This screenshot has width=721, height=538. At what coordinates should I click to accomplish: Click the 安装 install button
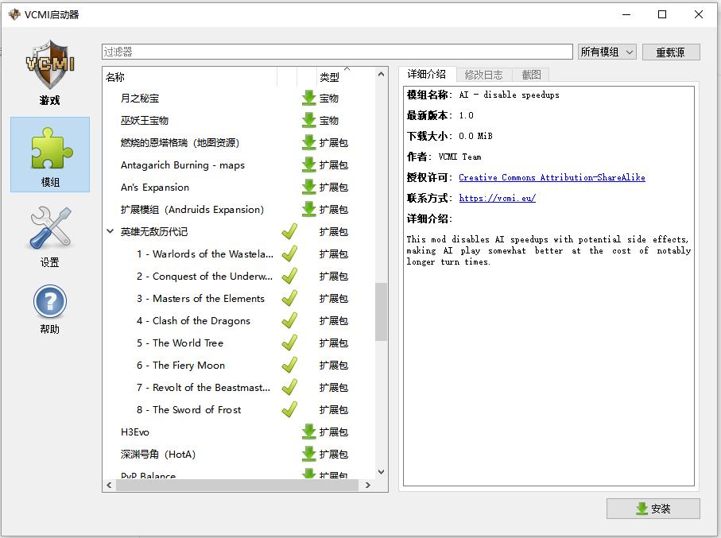[653, 509]
